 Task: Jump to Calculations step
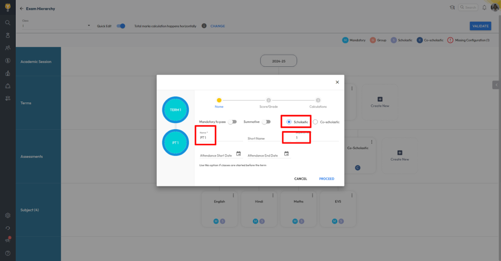[x=318, y=100]
